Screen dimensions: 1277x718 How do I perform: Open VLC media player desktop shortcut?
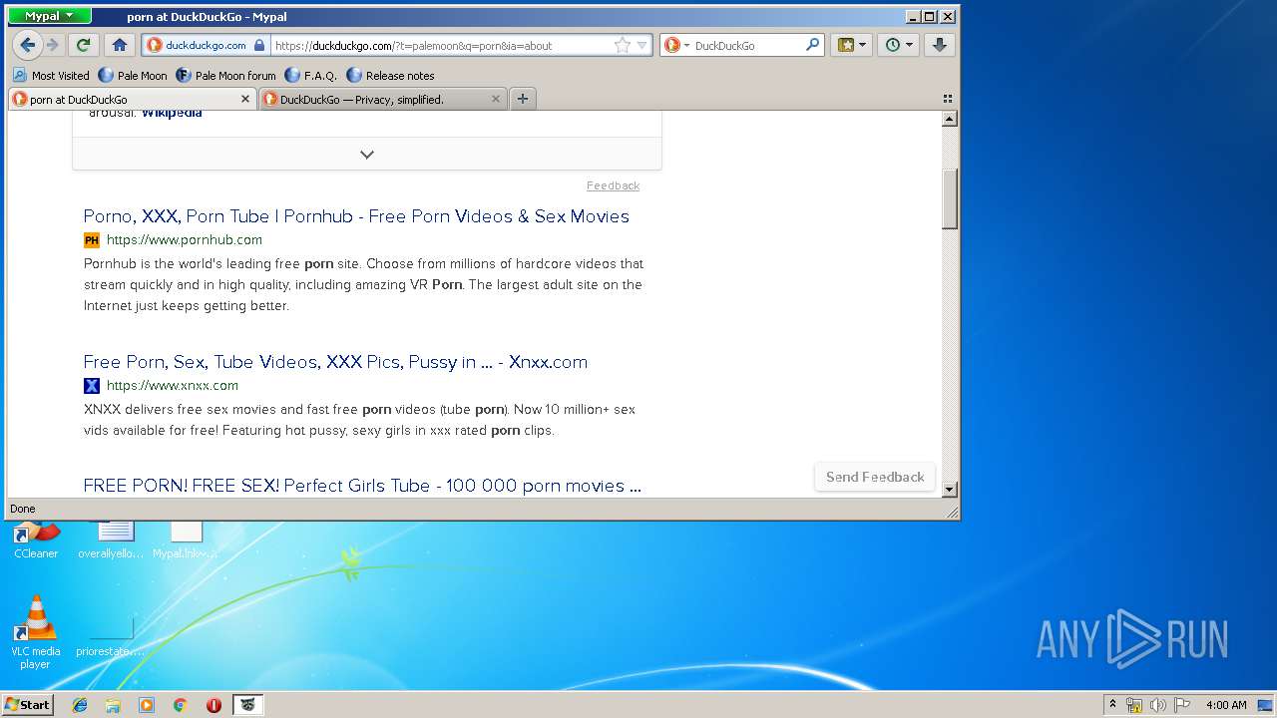point(36,632)
